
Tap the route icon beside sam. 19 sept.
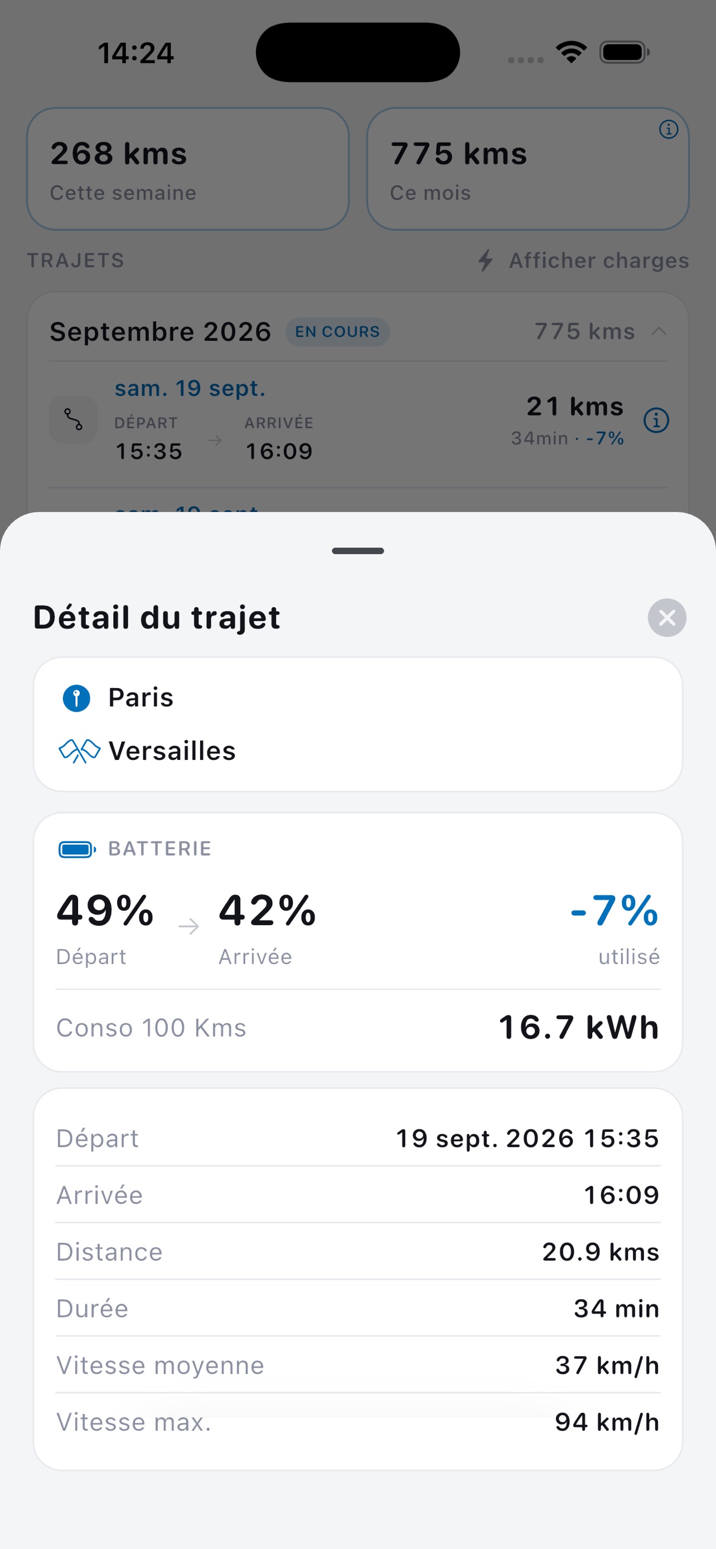(x=74, y=420)
